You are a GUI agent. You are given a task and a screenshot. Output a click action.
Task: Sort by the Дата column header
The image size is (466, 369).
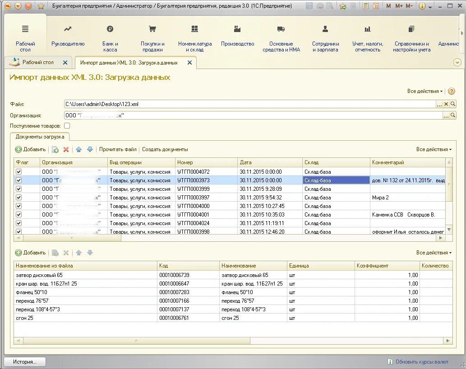pos(270,162)
